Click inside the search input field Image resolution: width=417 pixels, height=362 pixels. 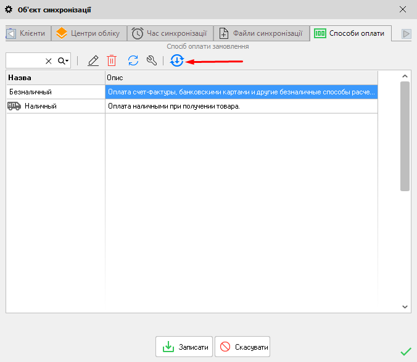click(x=25, y=60)
